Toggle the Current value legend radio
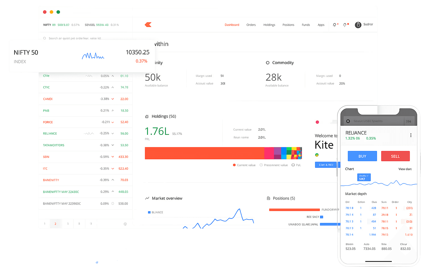Viewport: 437px width, 267px height. click(234, 165)
